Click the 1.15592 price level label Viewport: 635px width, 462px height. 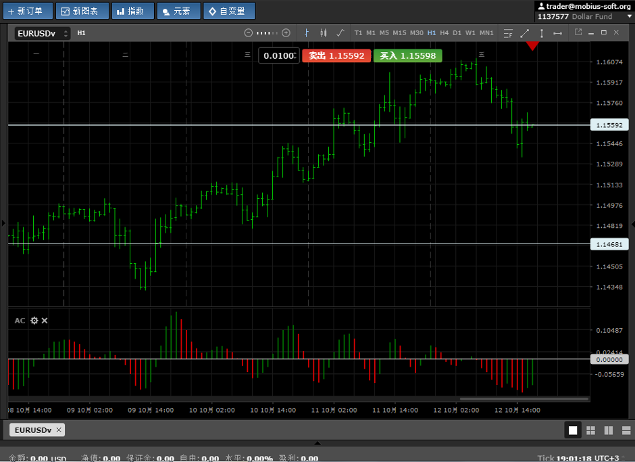(x=609, y=125)
